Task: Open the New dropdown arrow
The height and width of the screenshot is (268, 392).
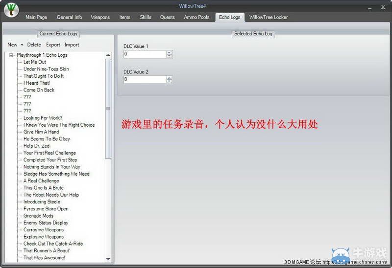Action: [22, 45]
